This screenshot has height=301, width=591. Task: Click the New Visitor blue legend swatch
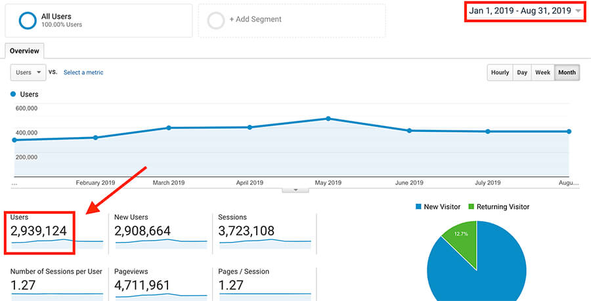click(418, 207)
